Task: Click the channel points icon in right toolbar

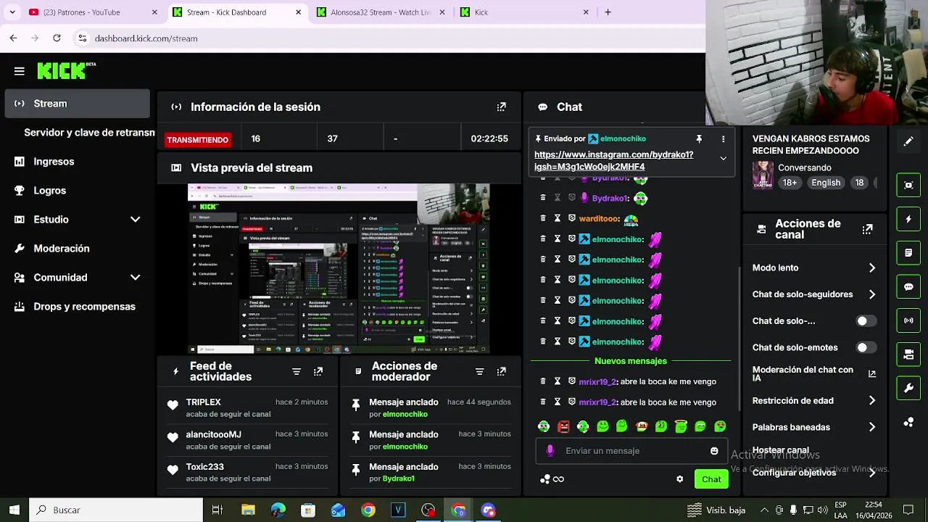Action: click(908, 422)
